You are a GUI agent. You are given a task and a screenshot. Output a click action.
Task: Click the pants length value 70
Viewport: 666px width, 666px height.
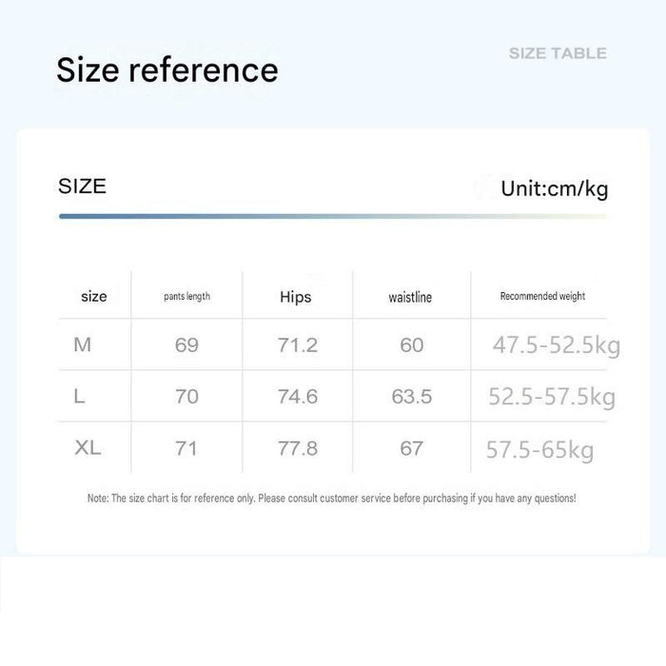186,397
